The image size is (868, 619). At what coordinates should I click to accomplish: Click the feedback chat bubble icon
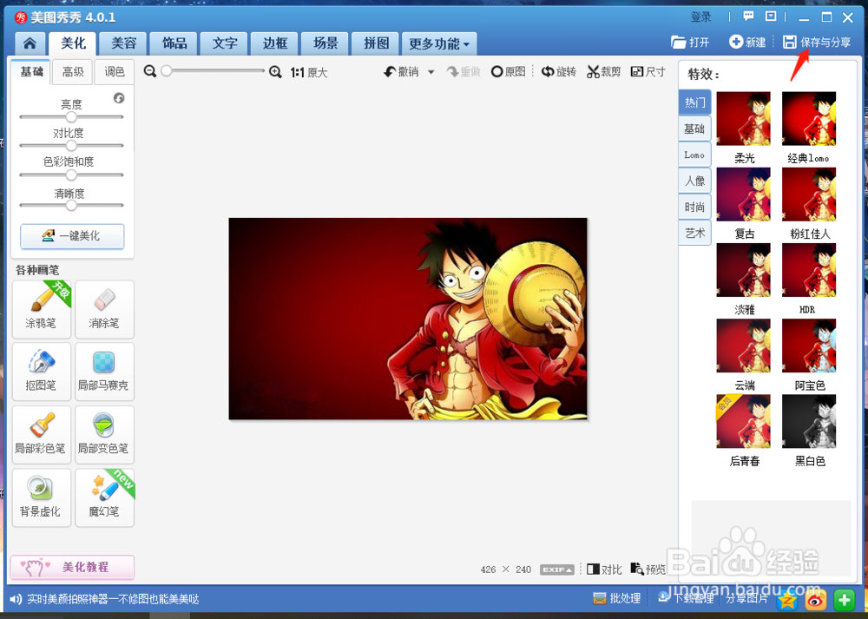(x=748, y=16)
